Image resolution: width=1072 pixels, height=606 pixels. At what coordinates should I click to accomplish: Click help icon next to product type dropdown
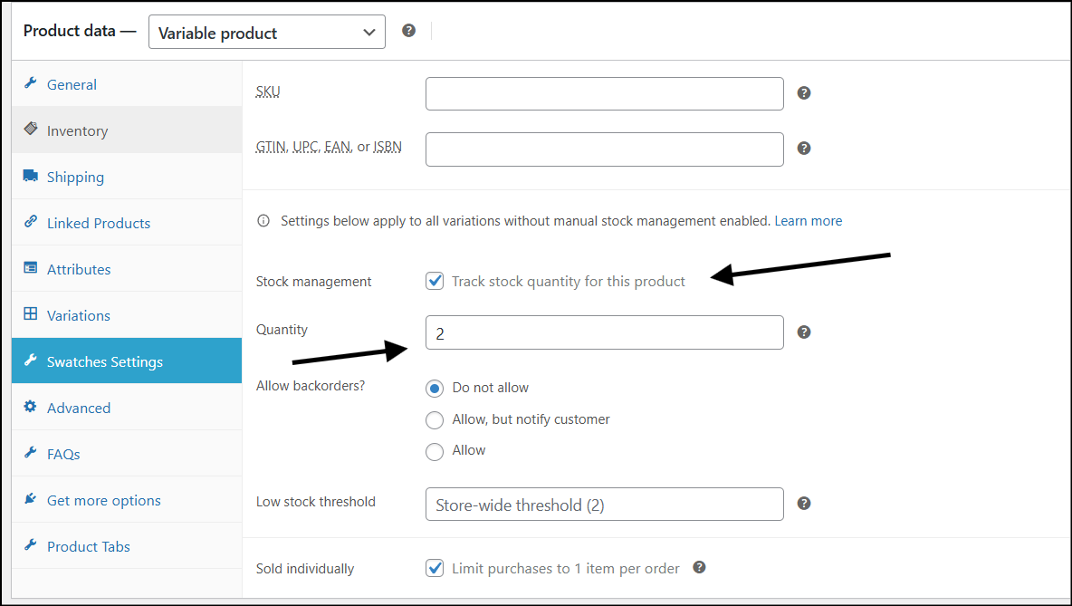[x=409, y=31]
